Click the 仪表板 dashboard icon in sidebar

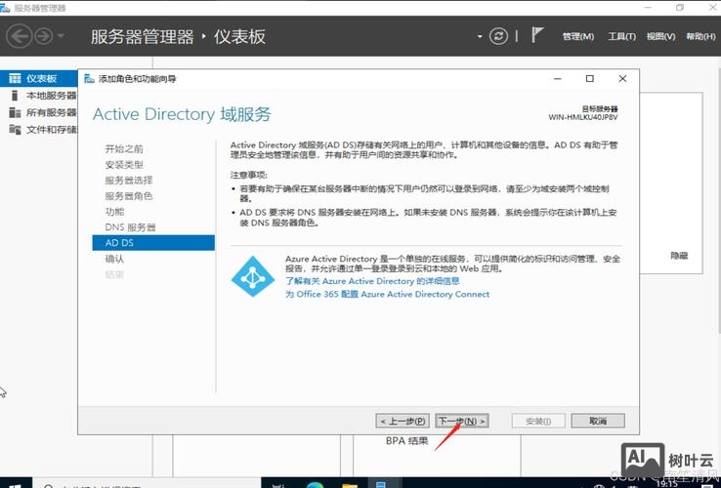click(x=15, y=79)
